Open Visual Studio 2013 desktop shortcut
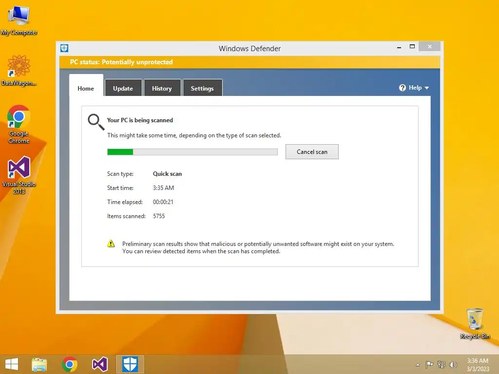499x374 pixels. pos(19,175)
